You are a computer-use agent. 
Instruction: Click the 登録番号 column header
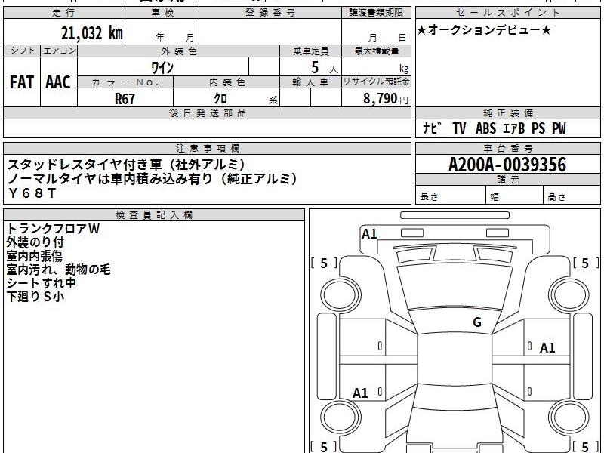point(270,13)
